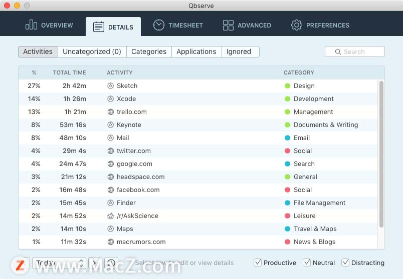
Task: Click the Mail app icon
Action: coord(110,137)
